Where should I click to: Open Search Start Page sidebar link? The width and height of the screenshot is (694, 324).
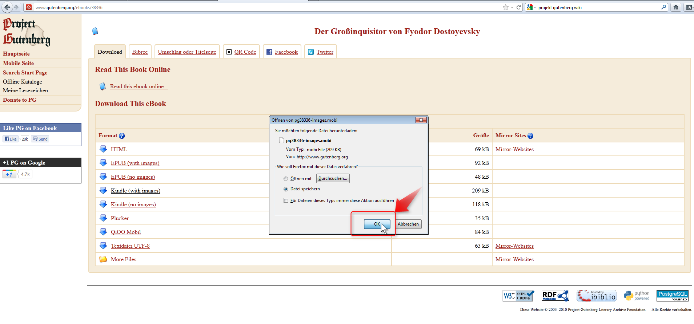(25, 73)
